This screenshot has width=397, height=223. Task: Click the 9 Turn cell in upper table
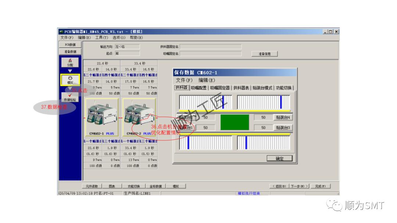(93, 87)
